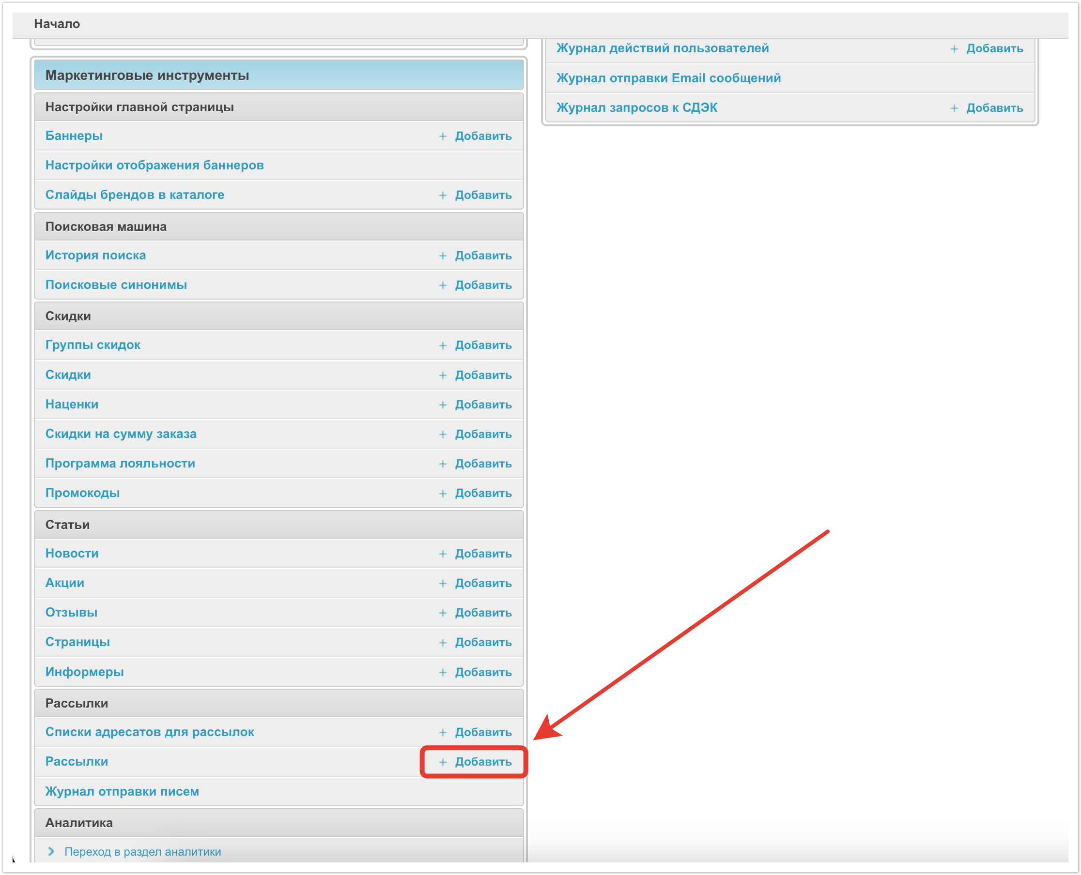Click Добавить for Журнал действий пользователей
The image size is (1081, 875).
click(994, 48)
